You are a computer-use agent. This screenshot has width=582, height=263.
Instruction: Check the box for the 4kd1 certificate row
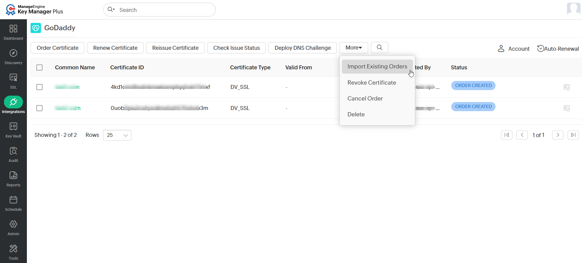pyautogui.click(x=39, y=87)
